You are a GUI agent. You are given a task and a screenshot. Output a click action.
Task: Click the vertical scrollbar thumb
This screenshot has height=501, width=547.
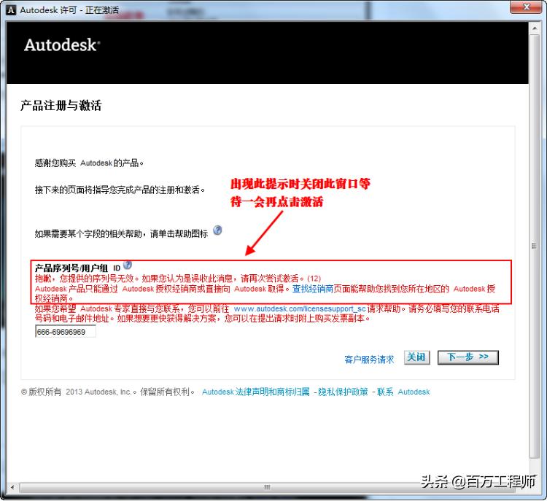click(x=535, y=246)
